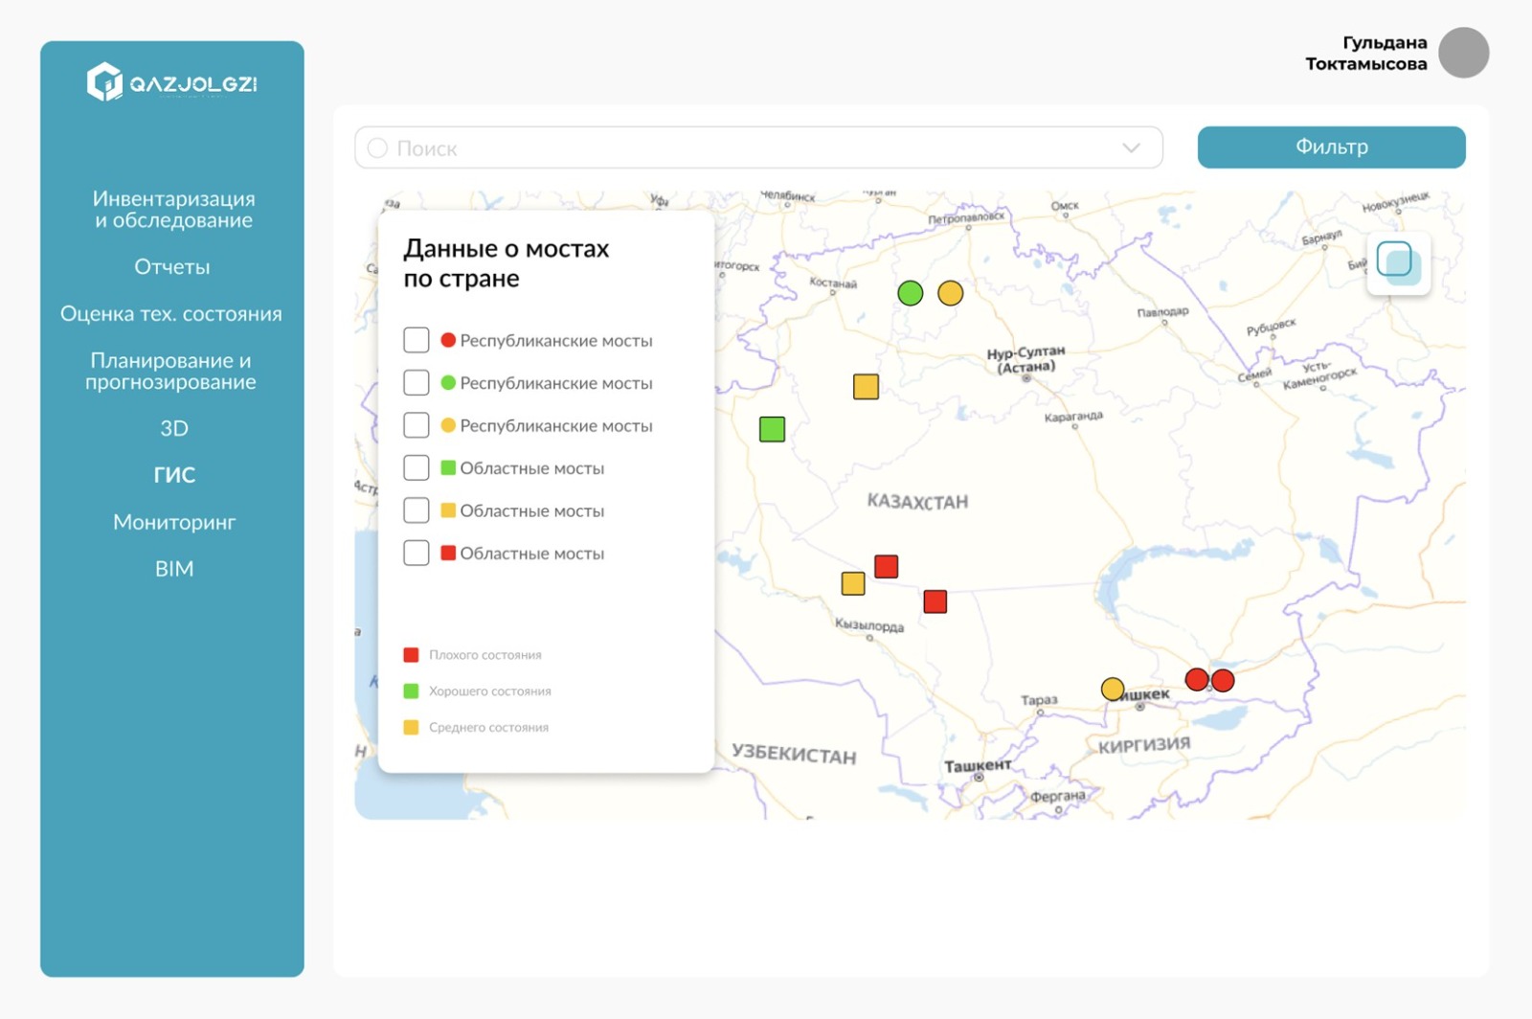Expand the search dropdown chevron
The width and height of the screenshot is (1532, 1019).
(x=1132, y=147)
